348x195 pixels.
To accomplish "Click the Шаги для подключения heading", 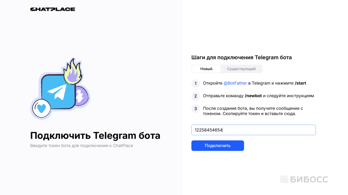I will (242, 57).
